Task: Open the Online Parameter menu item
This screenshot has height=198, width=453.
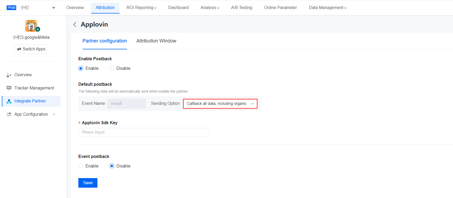Action: [x=280, y=8]
